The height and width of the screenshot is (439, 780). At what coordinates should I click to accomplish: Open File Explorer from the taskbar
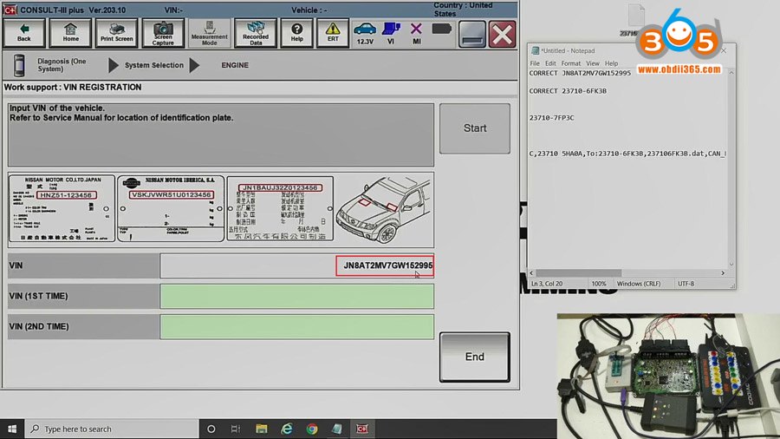[x=261, y=429]
